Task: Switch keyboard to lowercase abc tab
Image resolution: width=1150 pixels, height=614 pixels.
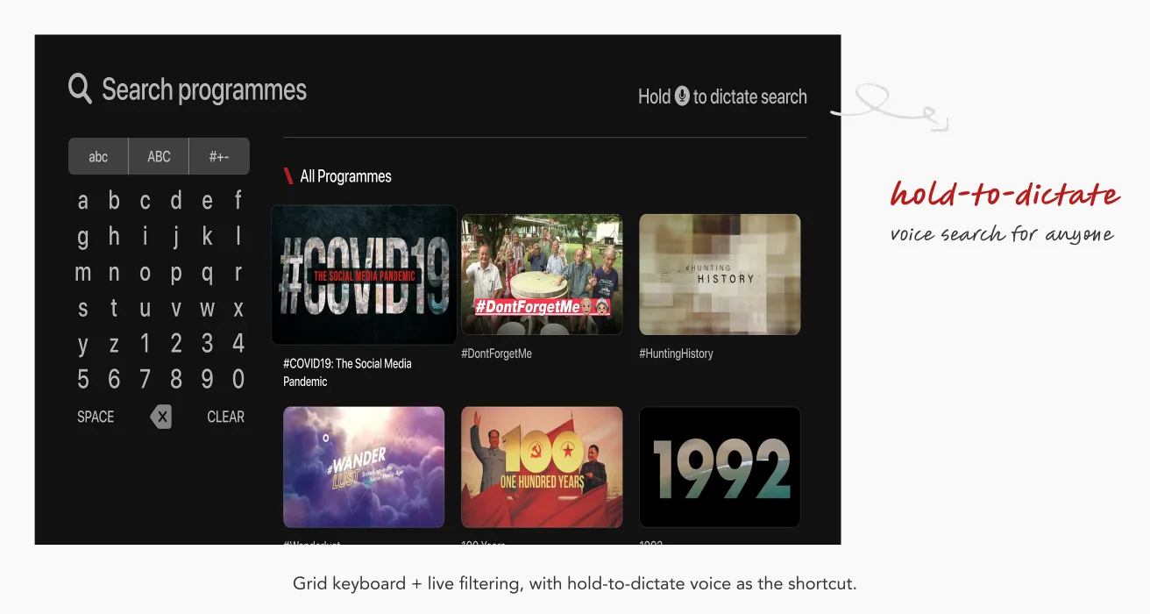Action: coord(98,156)
